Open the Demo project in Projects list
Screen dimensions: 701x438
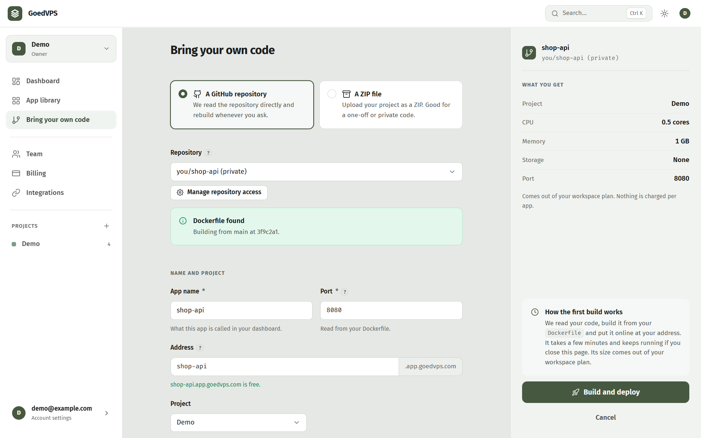click(61, 244)
